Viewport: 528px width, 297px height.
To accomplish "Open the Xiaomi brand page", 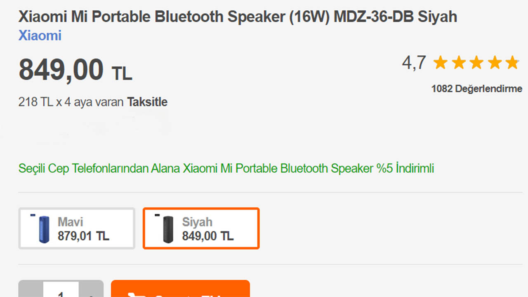I will point(40,36).
